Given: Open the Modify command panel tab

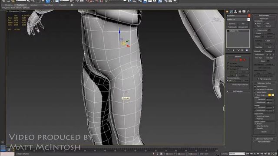Looking at the screenshot, I should [231, 12].
